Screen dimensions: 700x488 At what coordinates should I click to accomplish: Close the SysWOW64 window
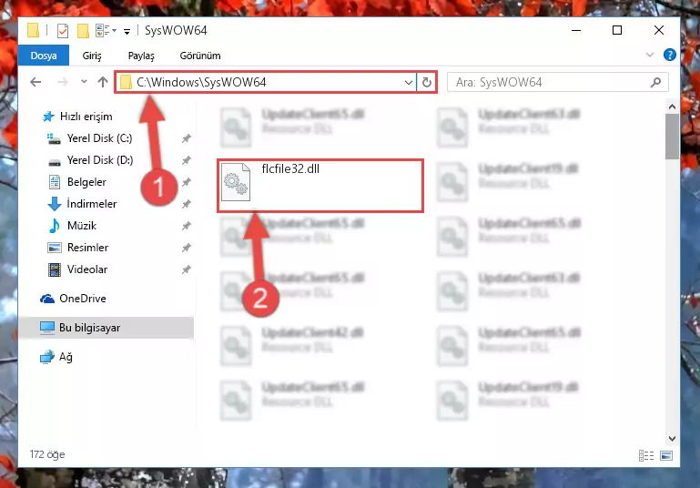(659, 30)
